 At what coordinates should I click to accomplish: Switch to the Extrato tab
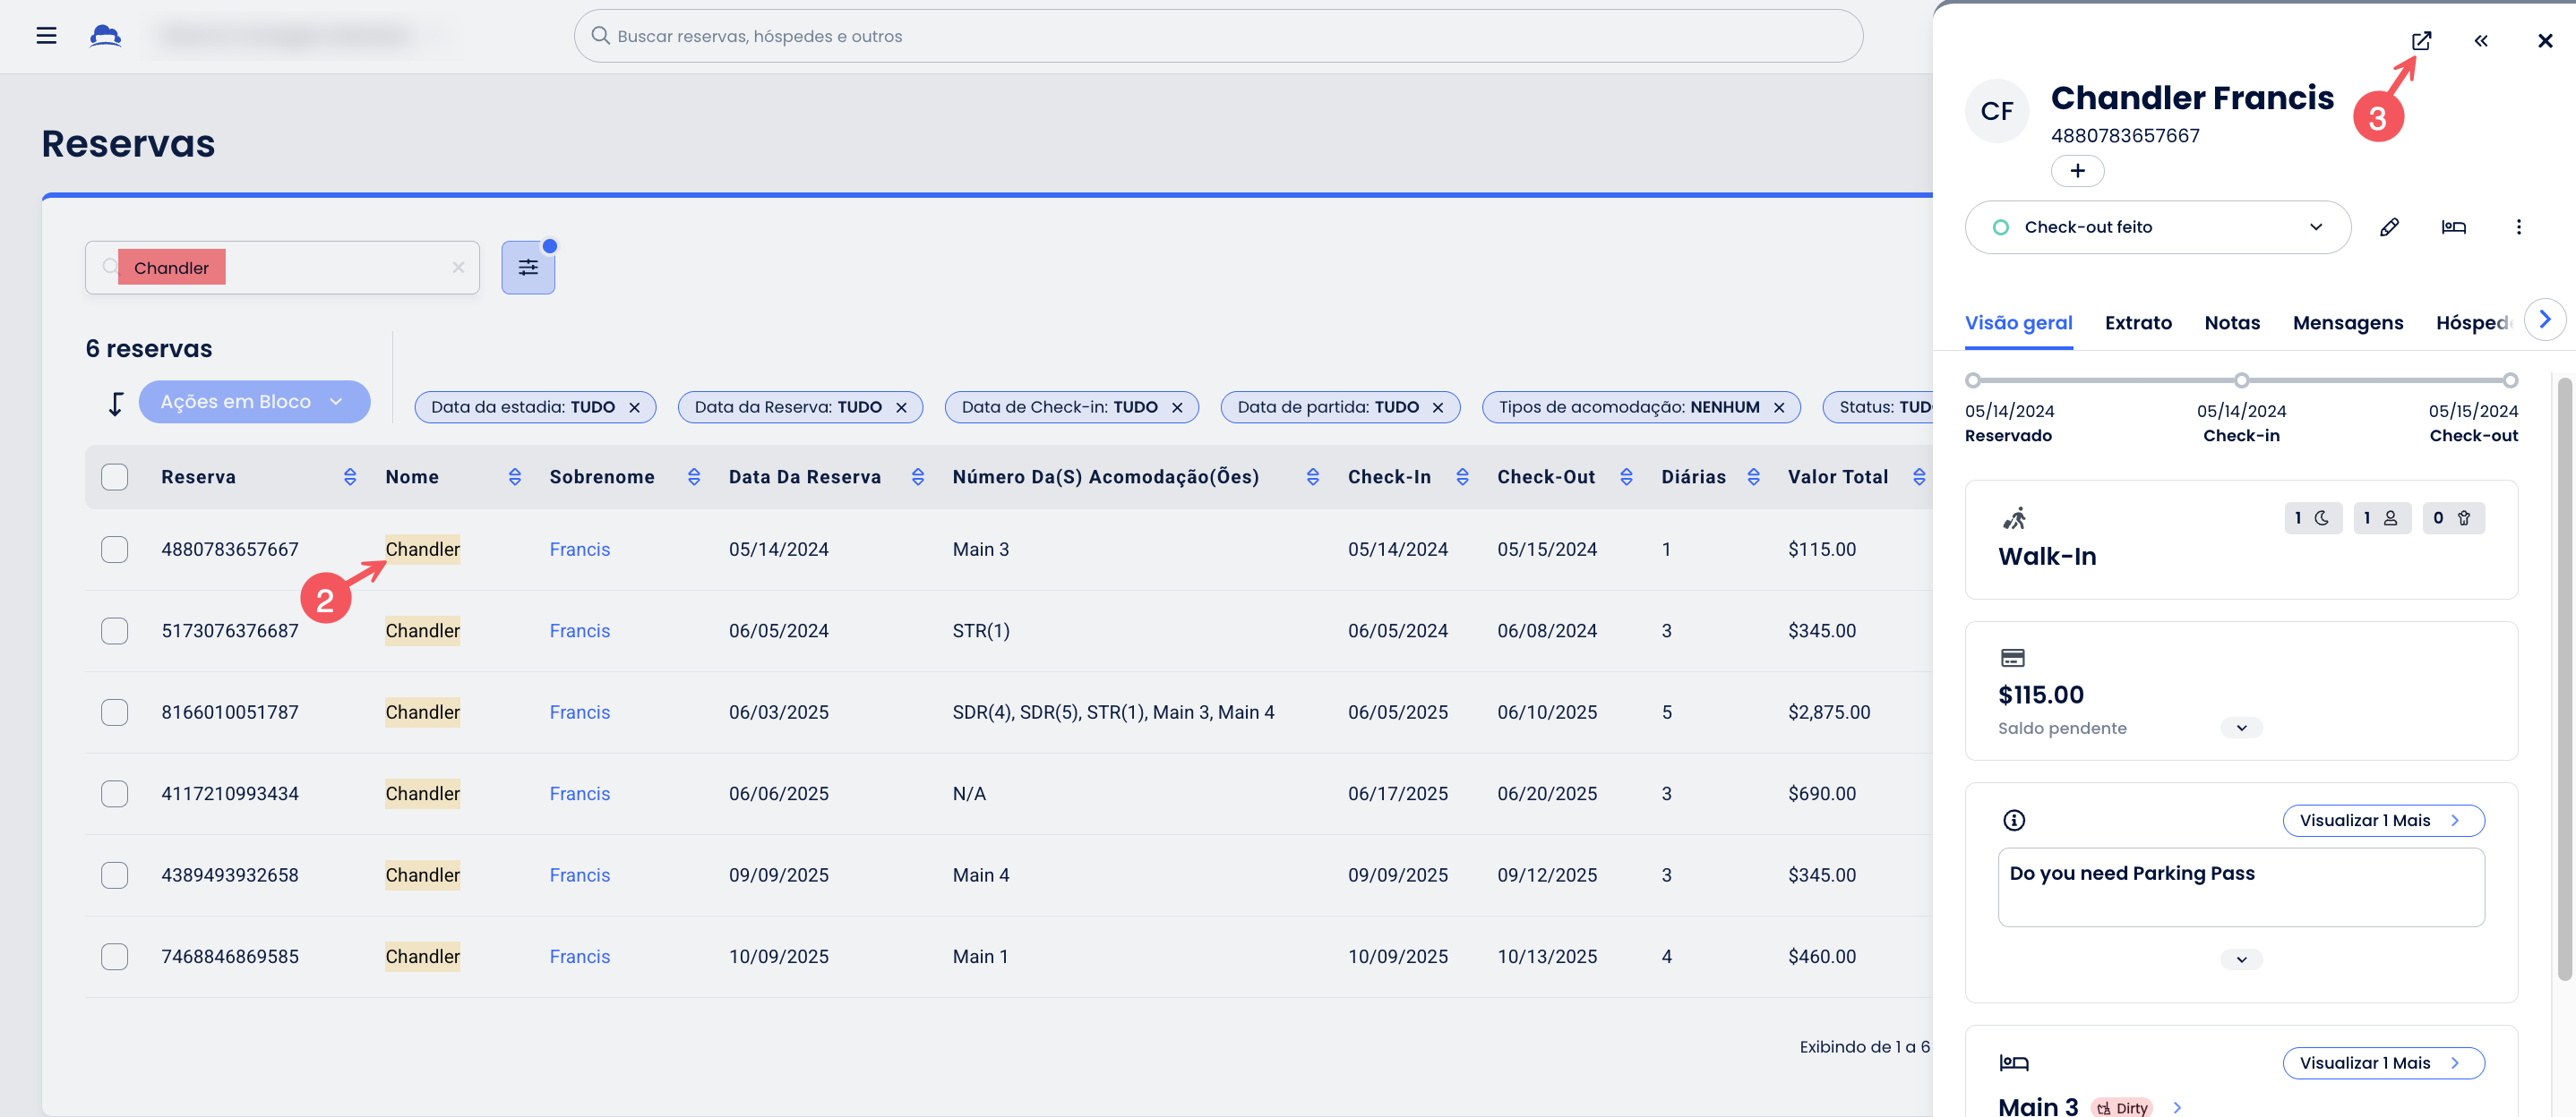[x=2138, y=323]
